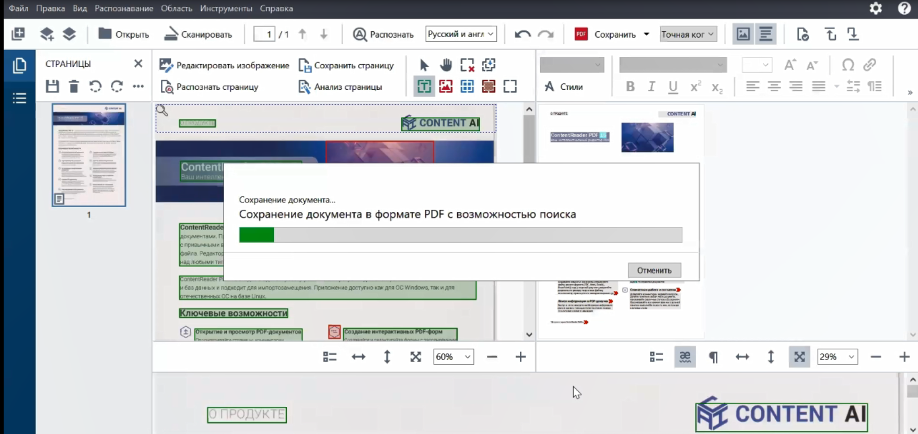The image size is (918, 434).
Task: Click the redo arrow
Action: (x=545, y=34)
